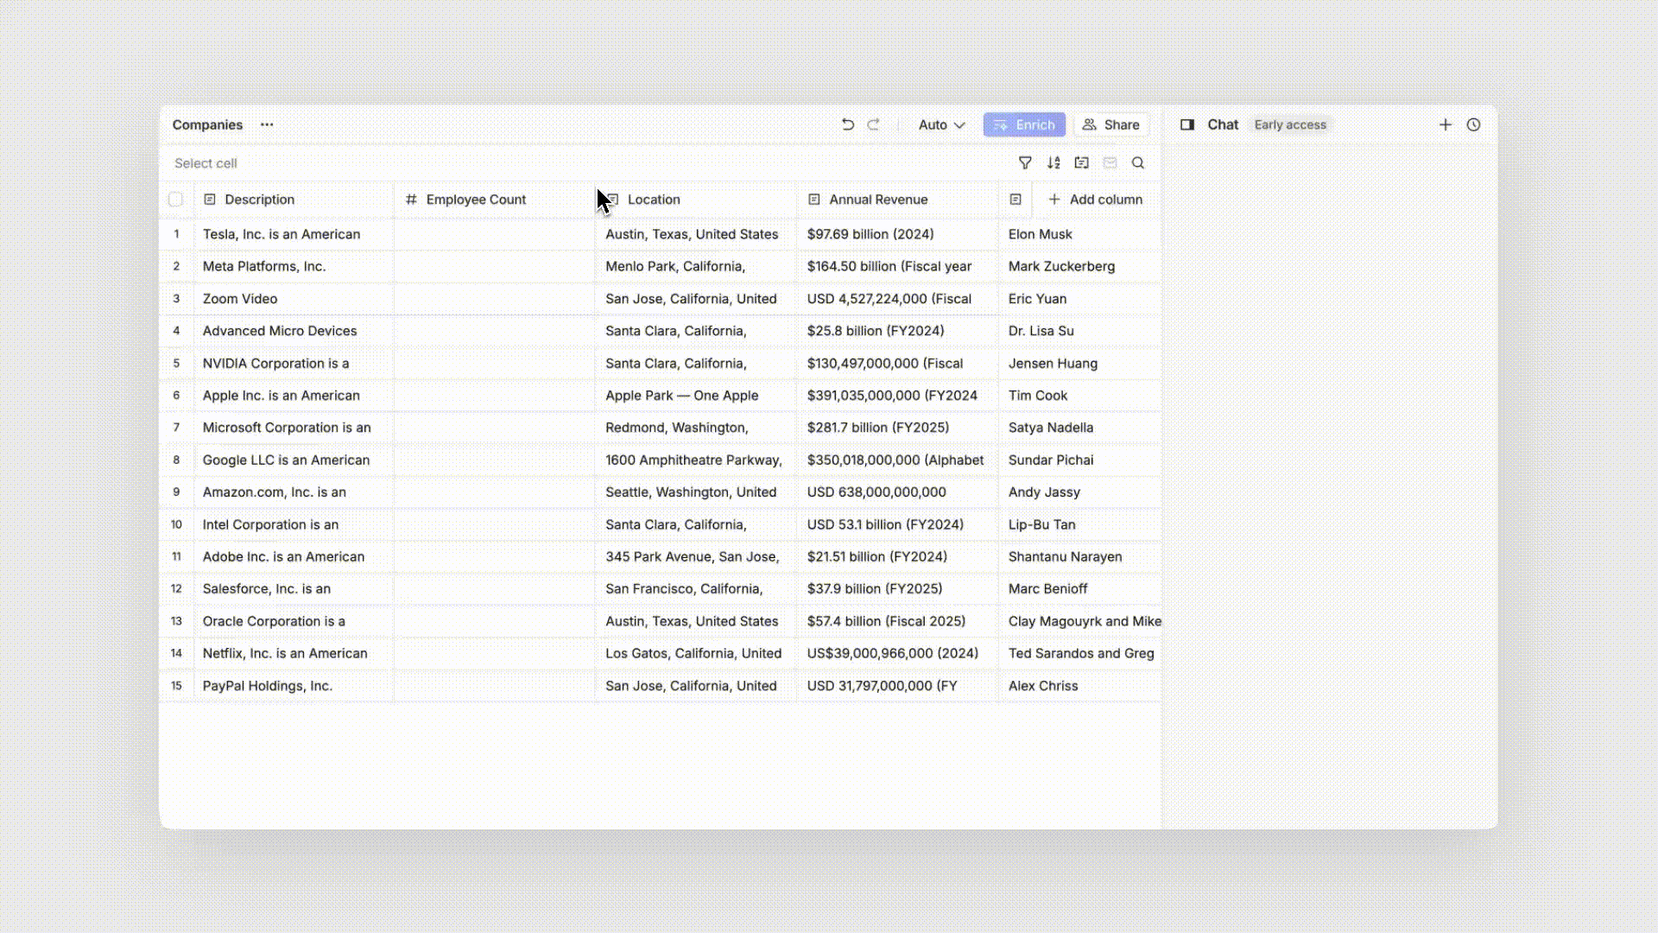Viewport: 1658px width, 933px height.
Task: Click the refresh/enrichment history icon beside sort
Action: (x=1081, y=162)
